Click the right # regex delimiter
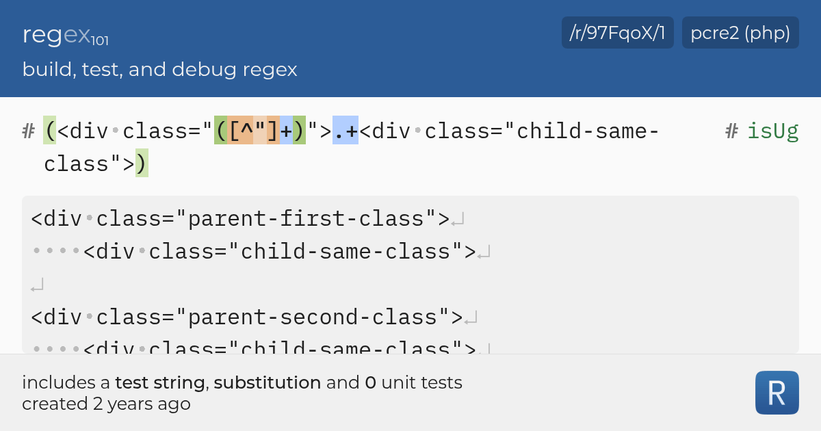 pos(731,131)
